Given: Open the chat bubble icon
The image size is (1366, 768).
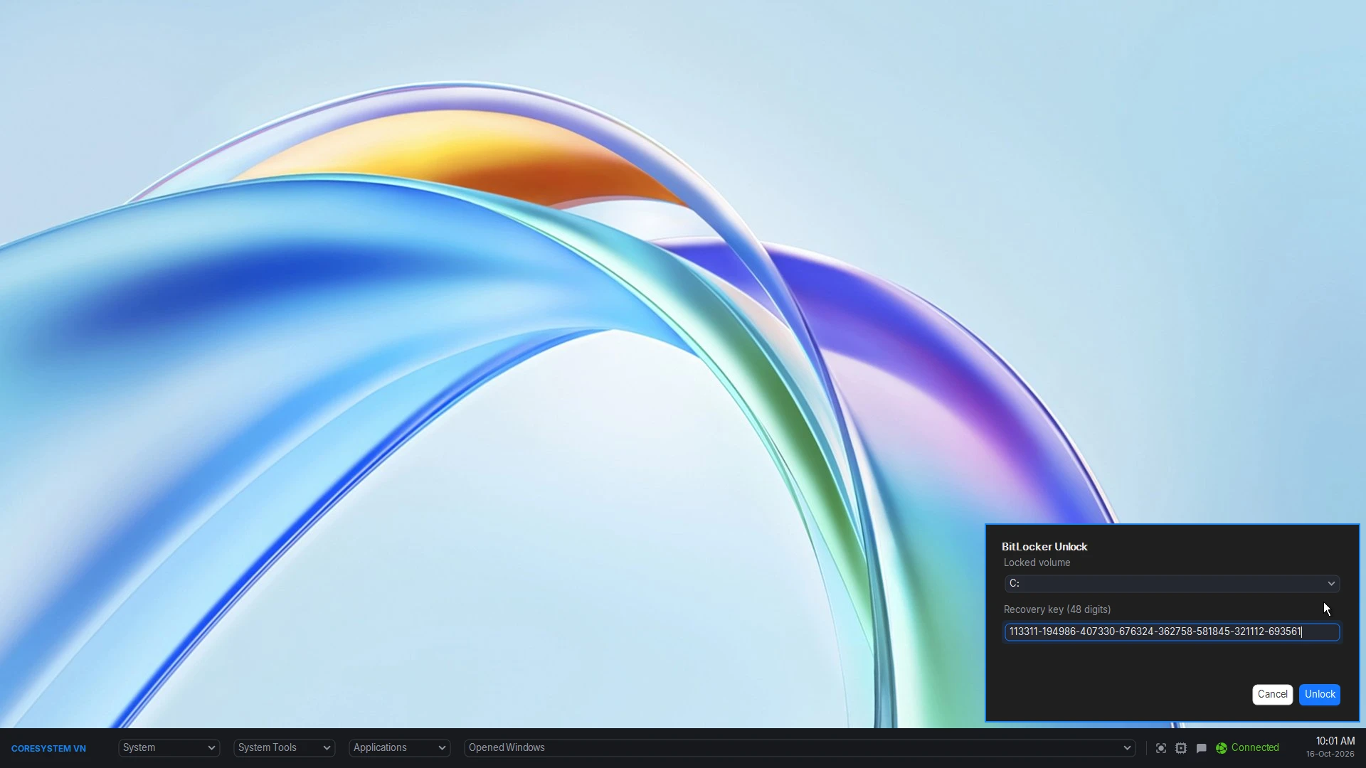Looking at the screenshot, I should (1201, 748).
